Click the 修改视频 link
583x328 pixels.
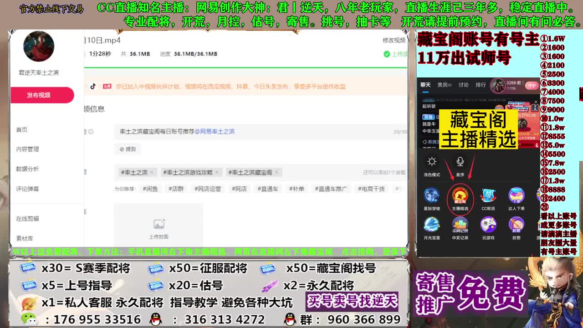click(394, 40)
